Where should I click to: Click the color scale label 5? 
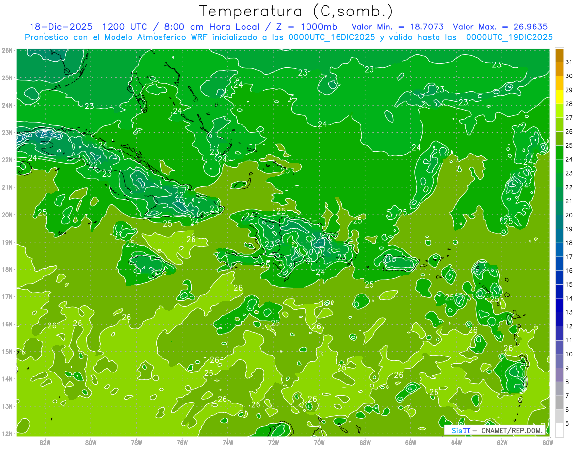567,423
